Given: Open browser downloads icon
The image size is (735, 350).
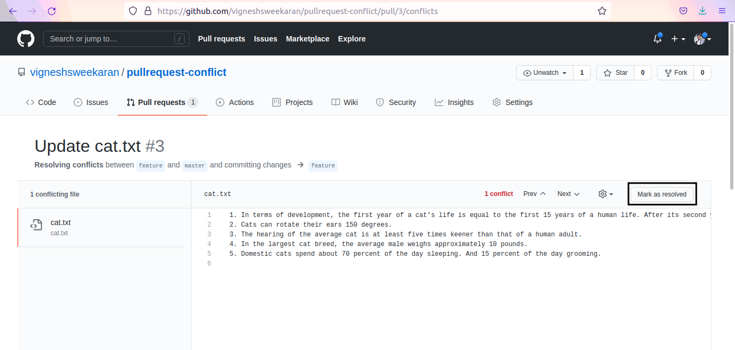Looking at the screenshot, I should click(x=702, y=11).
